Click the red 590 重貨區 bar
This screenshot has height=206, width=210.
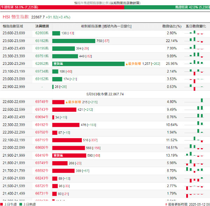pos(69,156)
